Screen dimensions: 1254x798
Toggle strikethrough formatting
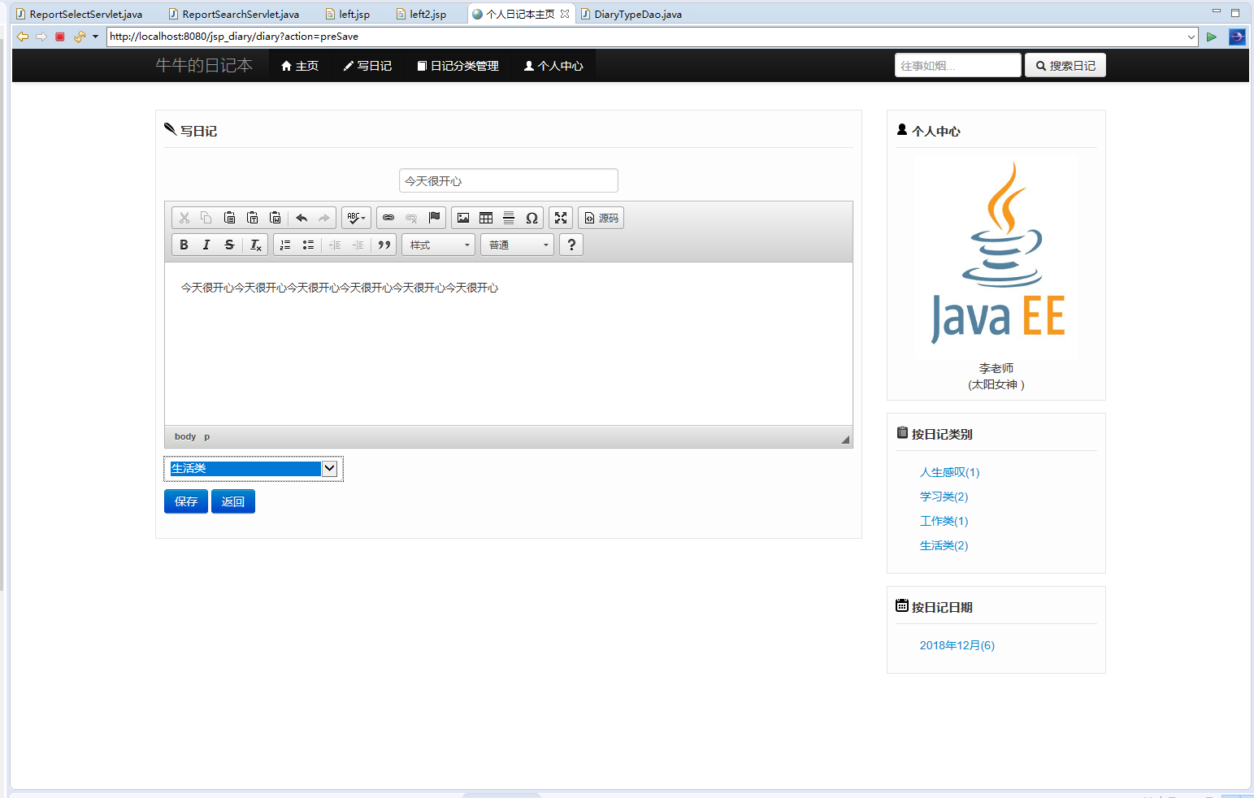[x=229, y=245]
